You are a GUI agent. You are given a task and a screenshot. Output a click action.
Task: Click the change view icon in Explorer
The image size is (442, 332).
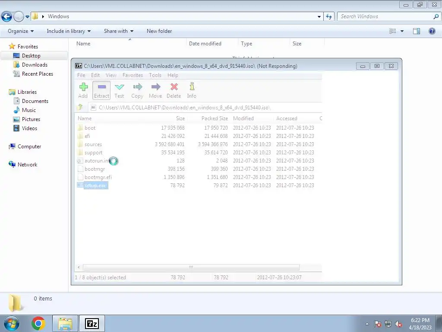[x=392, y=31]
